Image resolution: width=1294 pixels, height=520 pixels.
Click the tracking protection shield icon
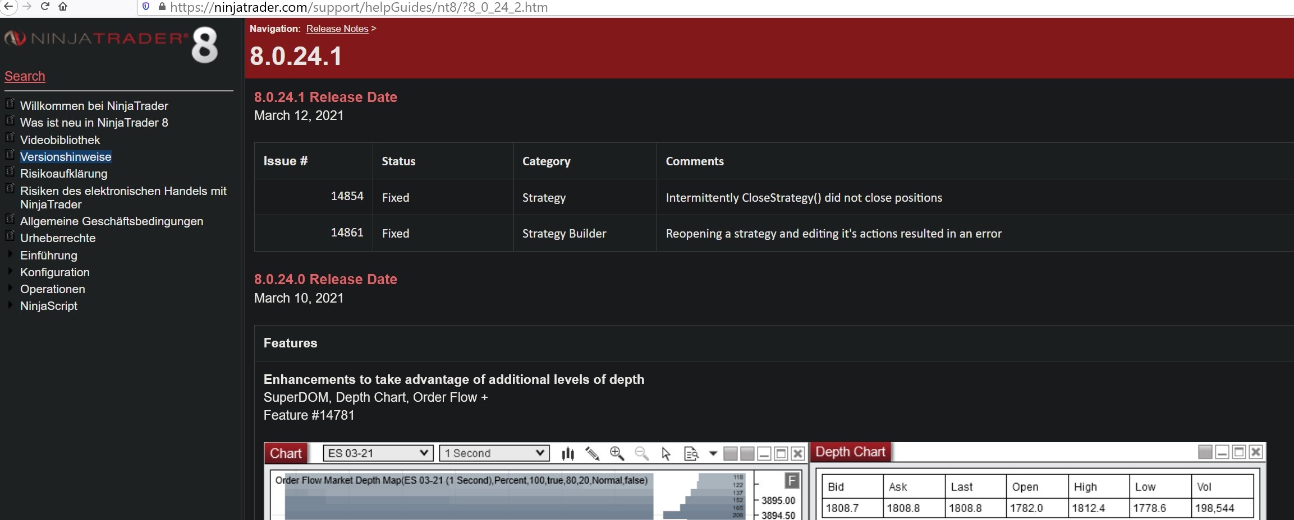(146, 7)
